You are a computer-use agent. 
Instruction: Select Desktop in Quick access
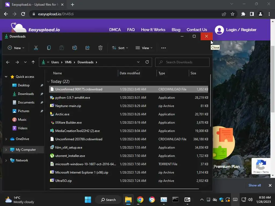pyautogui.click(x=24, y=85)
